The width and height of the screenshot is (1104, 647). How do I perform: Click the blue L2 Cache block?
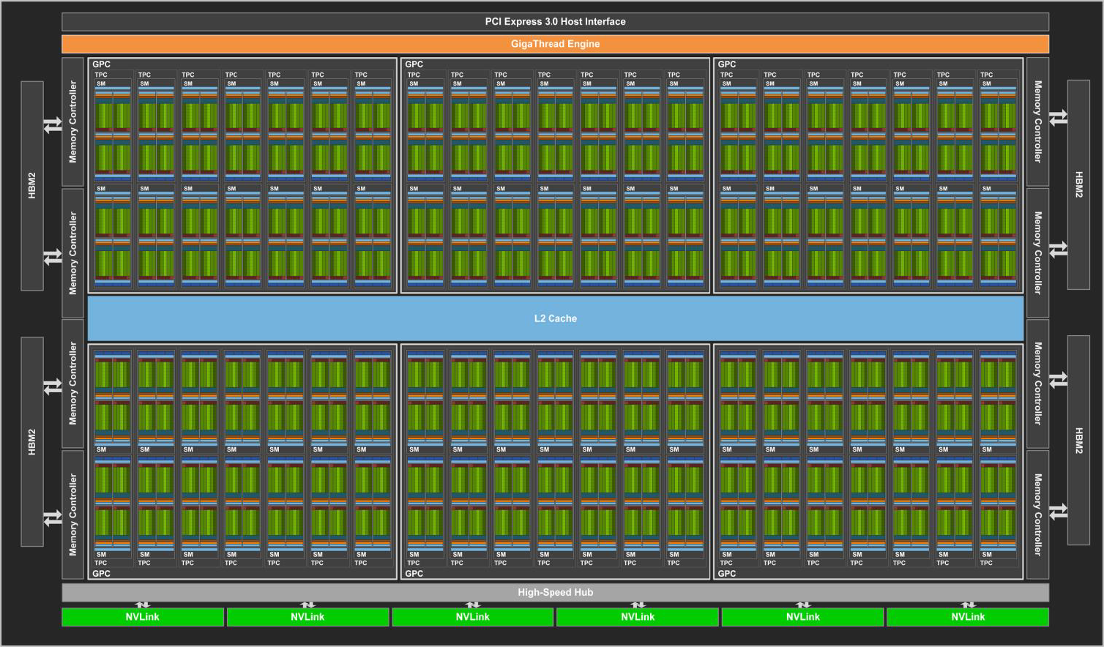point(555,318)
